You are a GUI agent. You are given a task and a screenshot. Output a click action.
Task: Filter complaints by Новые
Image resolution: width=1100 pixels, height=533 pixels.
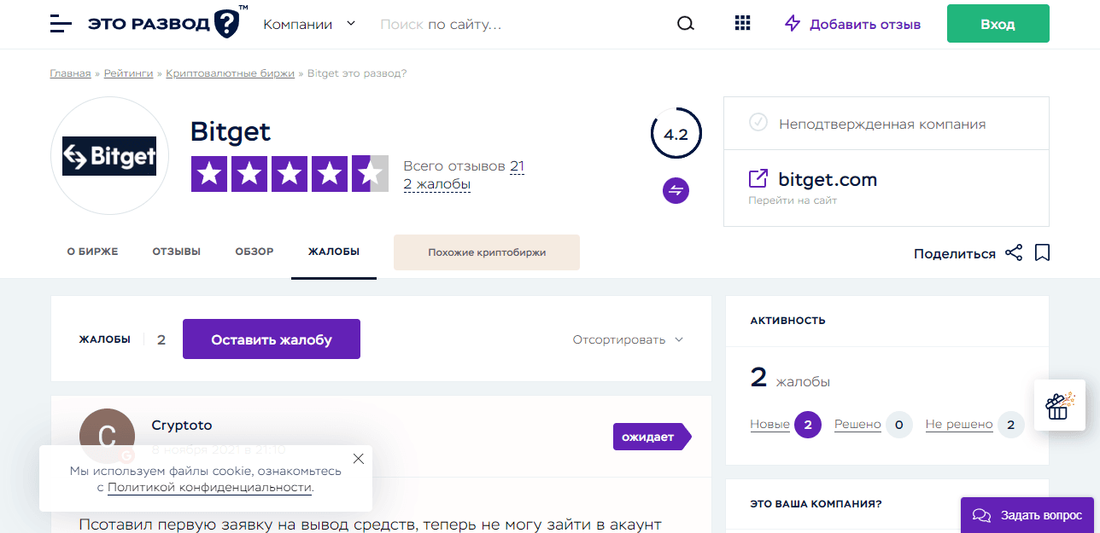pyautogui.click(x=769, y=424)
